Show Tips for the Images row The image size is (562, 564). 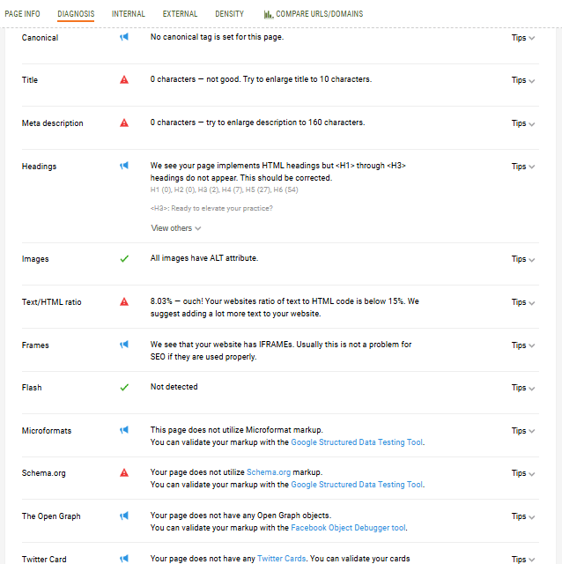[523, 259]
